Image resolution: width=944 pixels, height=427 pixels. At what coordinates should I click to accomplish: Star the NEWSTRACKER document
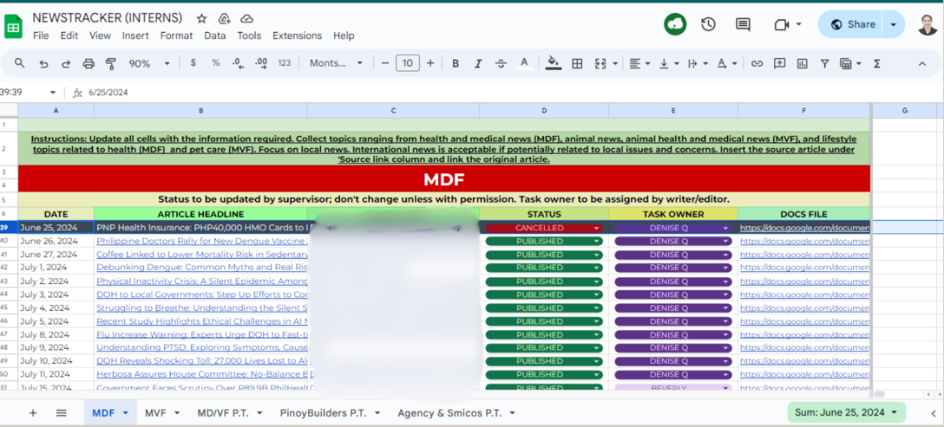(x=201, y=18)
